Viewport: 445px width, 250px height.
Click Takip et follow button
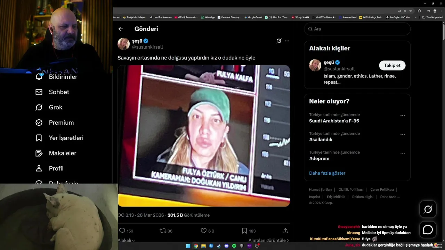392,65
